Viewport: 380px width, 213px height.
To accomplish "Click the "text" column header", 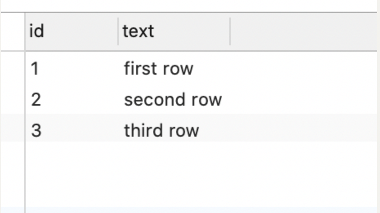I will coord(174,31).
